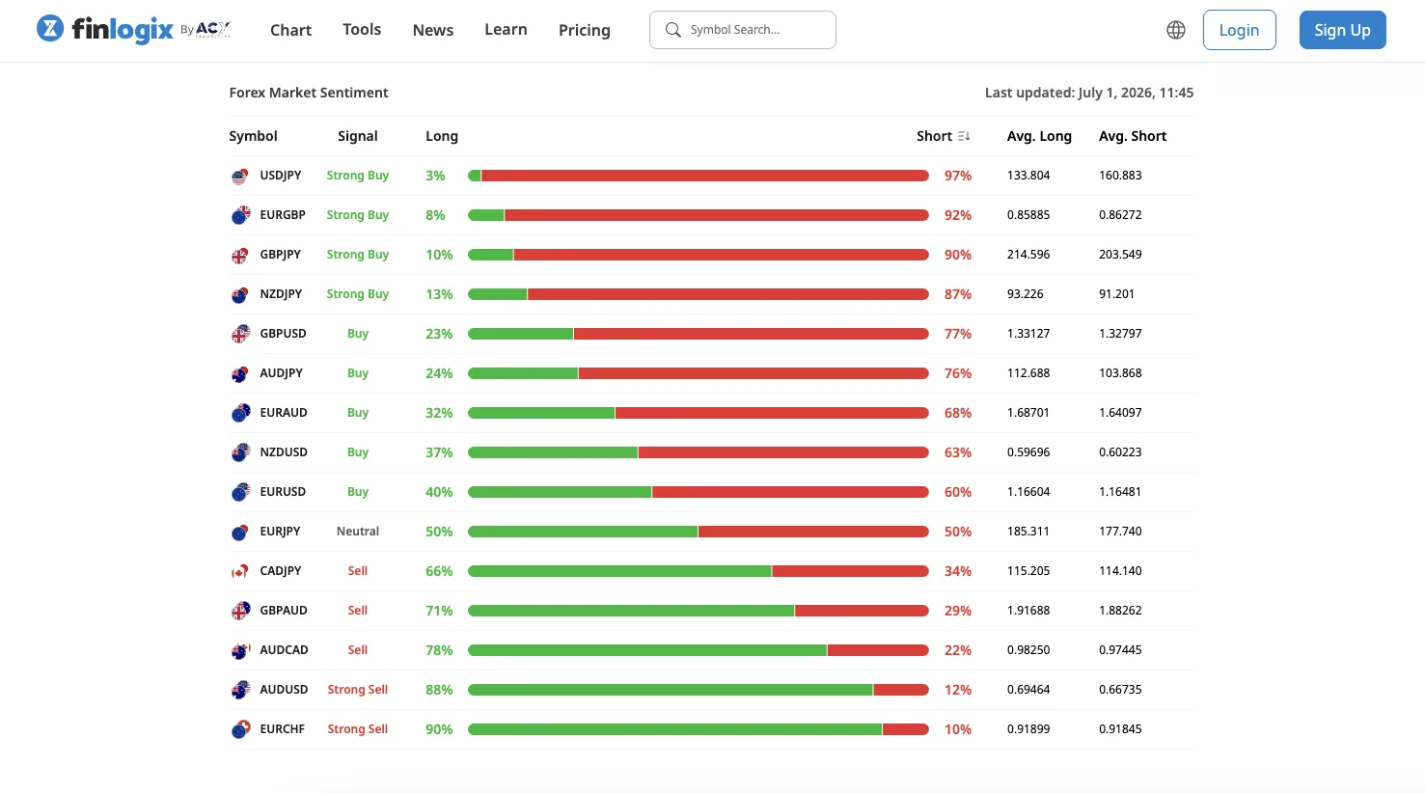The height and width of the screenshot is (793, 1425).
Task: Click the Login button
Action: click(1240, 30)
